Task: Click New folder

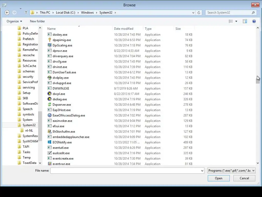Action: [37, 21]
